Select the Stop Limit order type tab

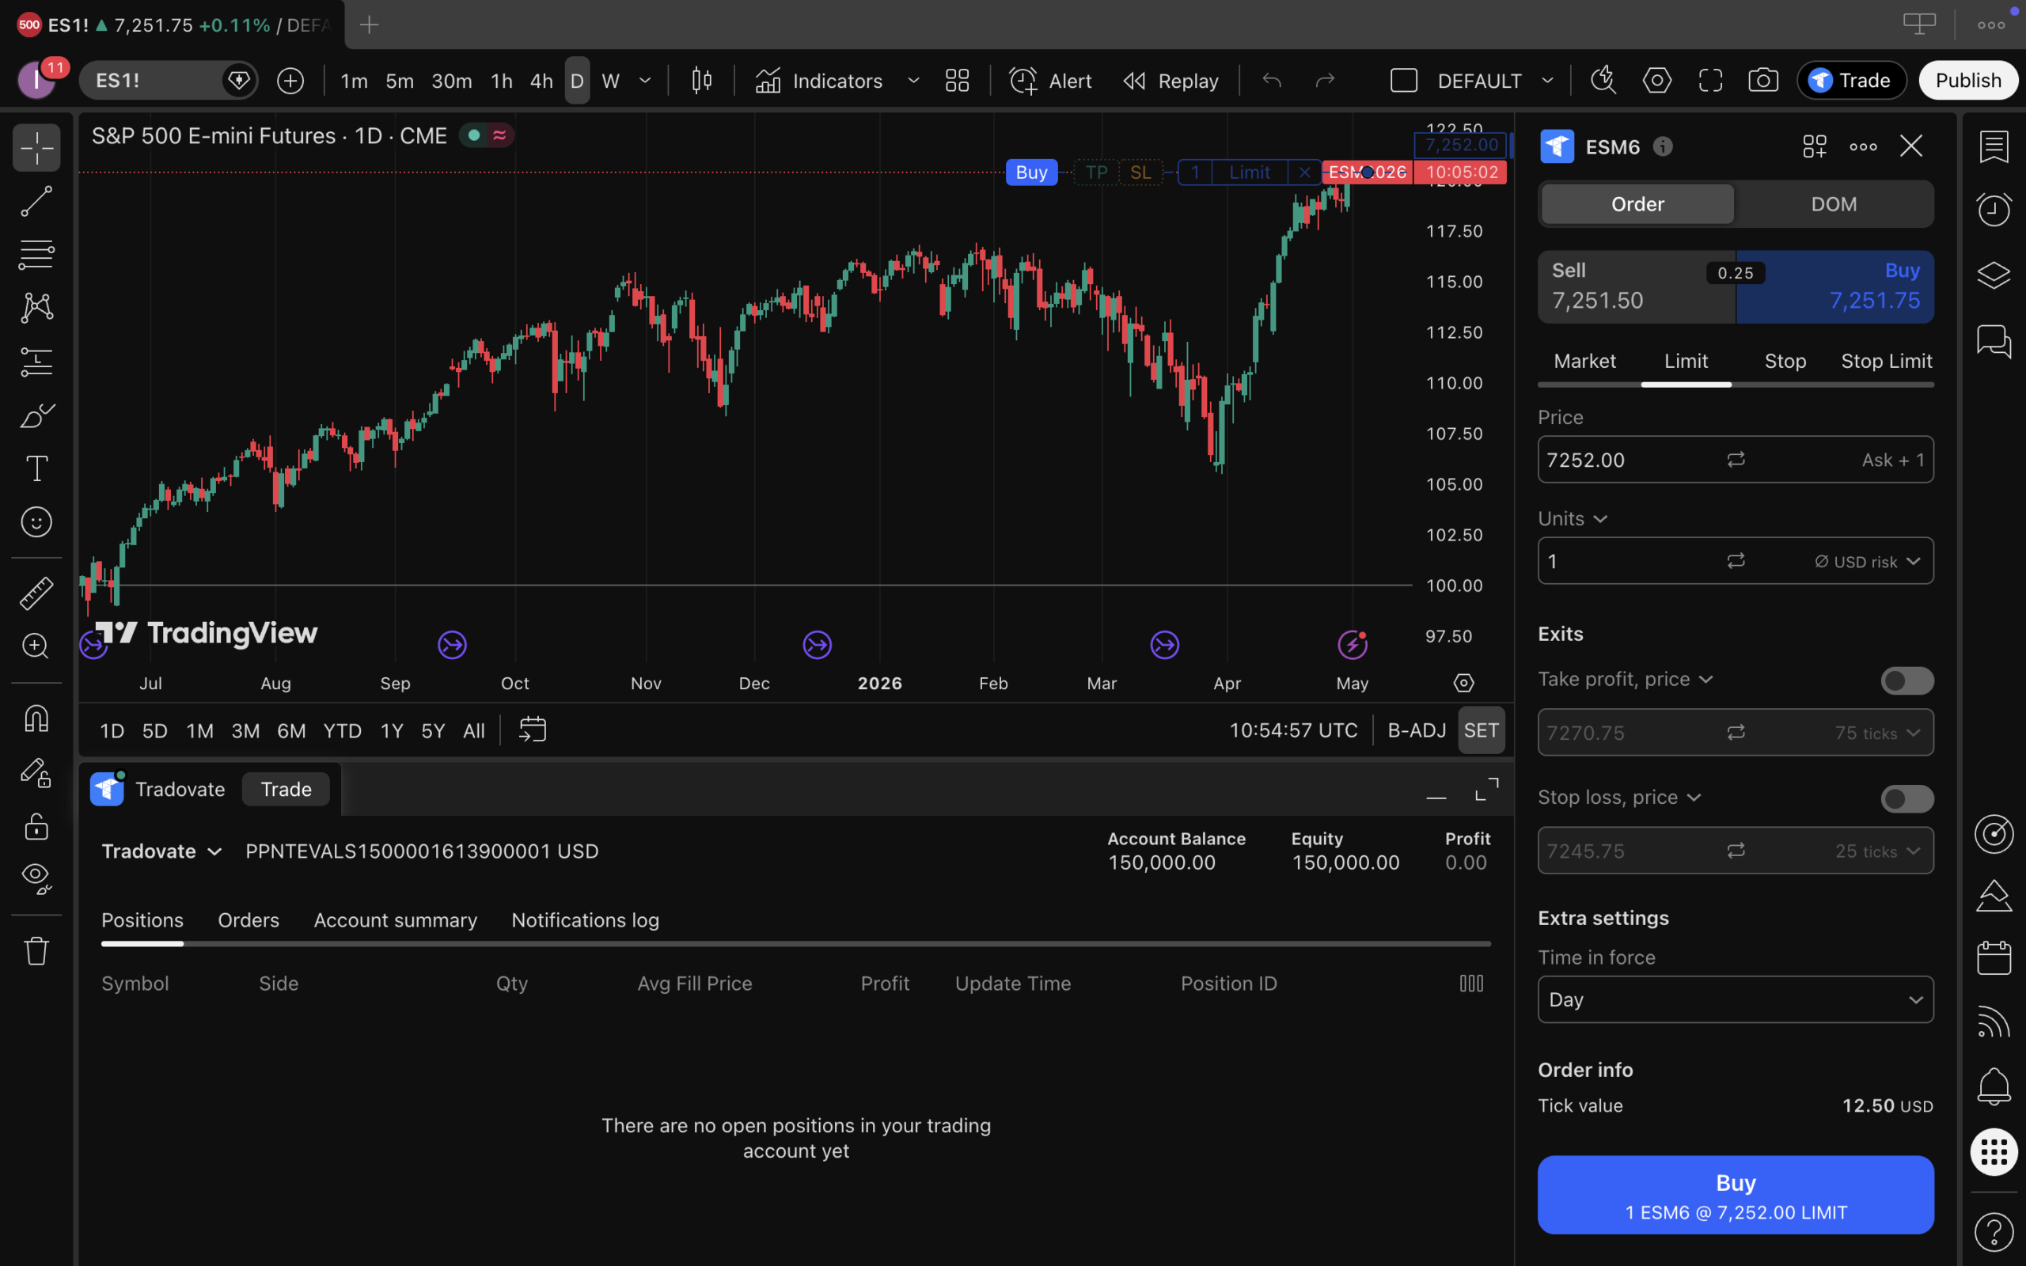pyautogui.click(x=1886, y=361)
